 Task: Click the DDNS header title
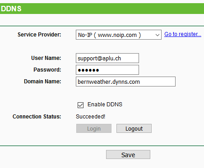[11, 9]
